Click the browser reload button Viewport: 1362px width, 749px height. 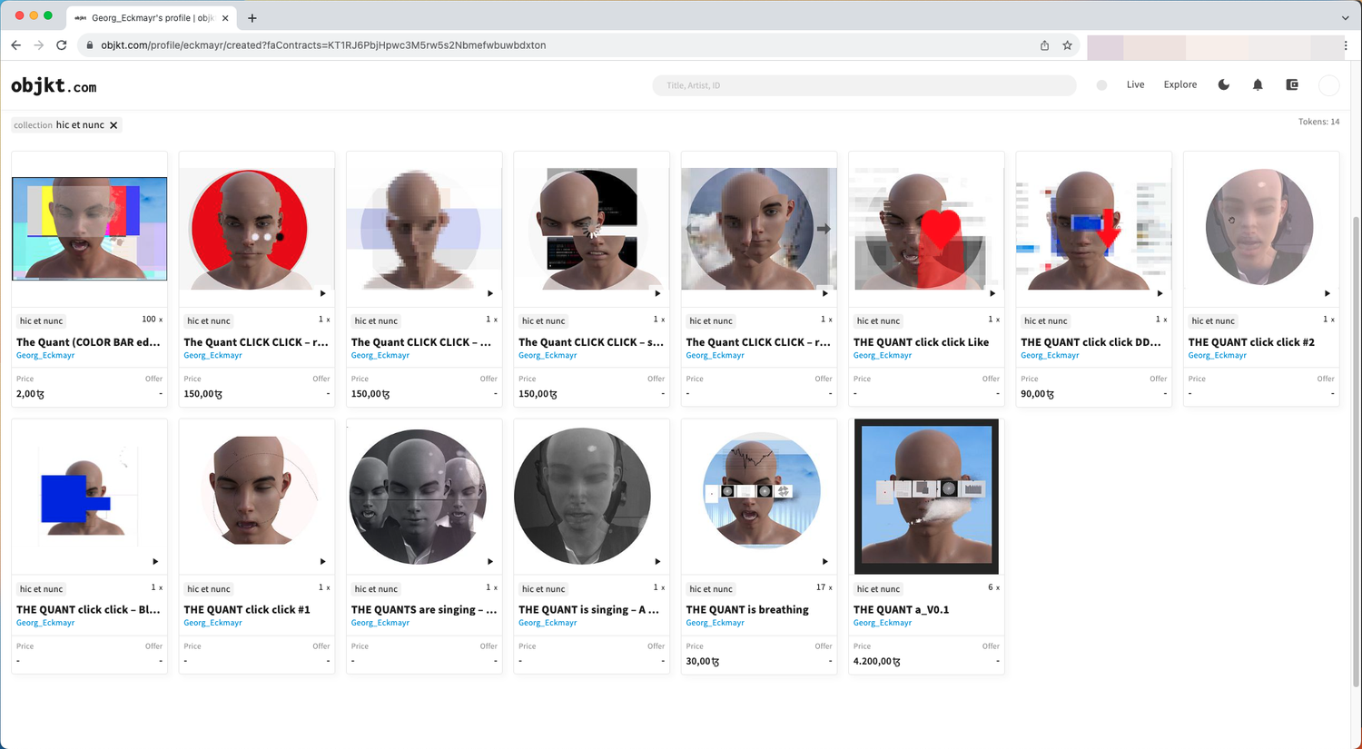pos(62,44)
